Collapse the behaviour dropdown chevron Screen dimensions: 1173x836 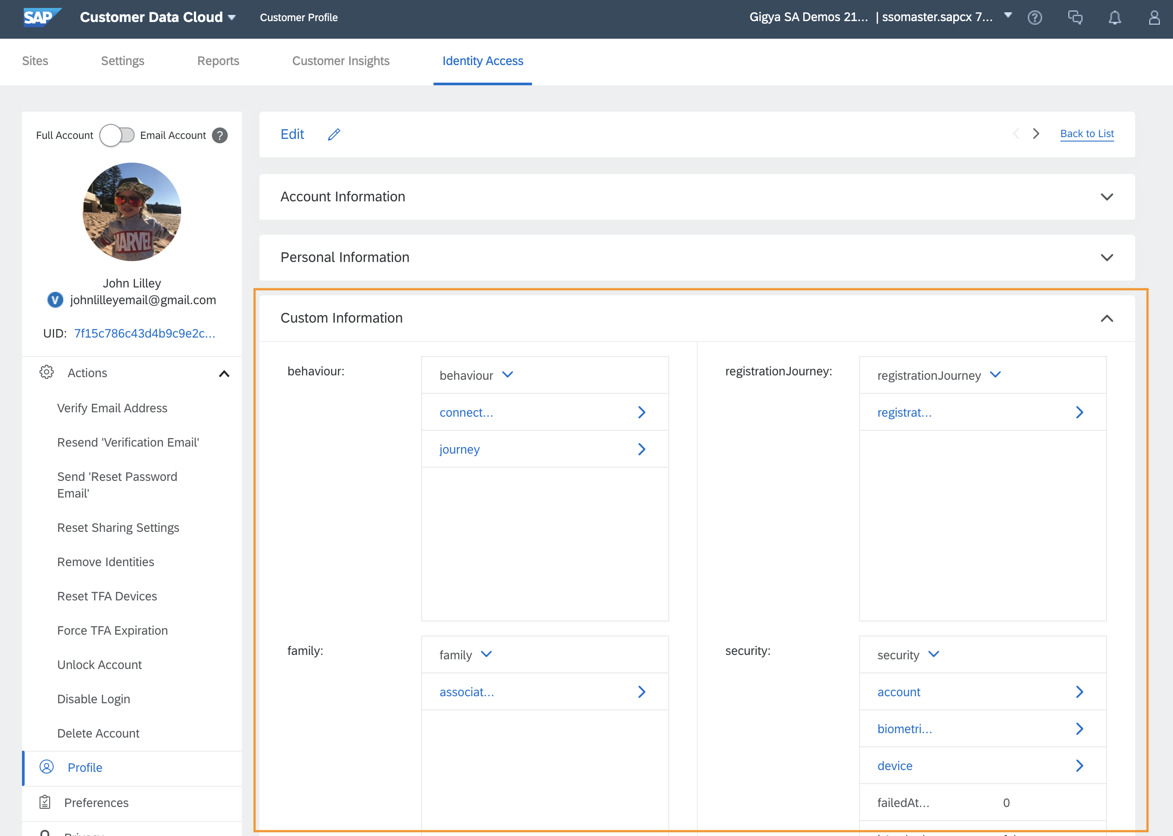507,375
